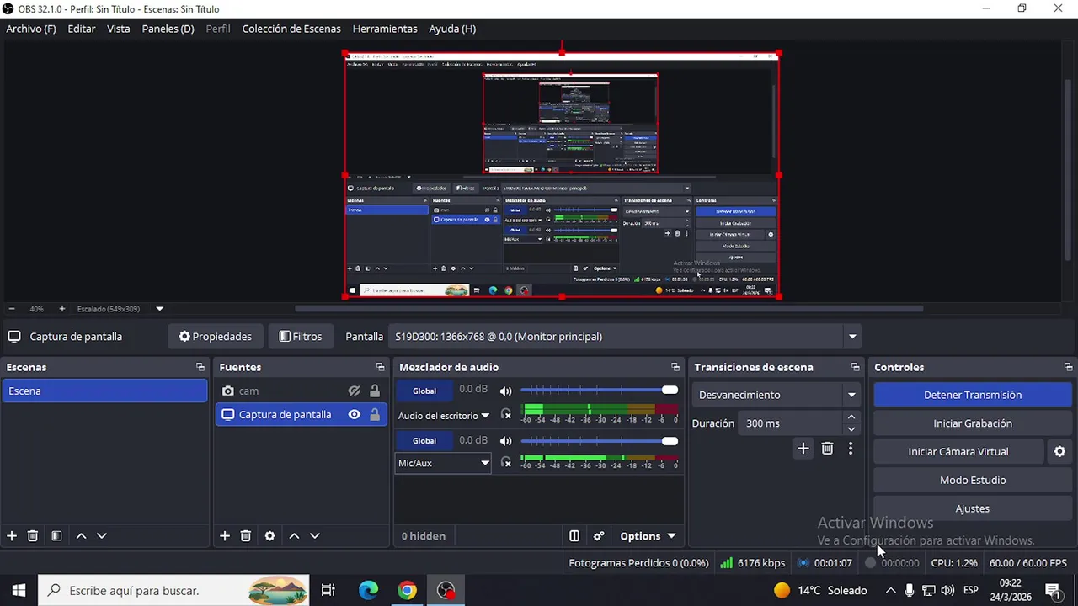The image size is (1078, 606).
Task: Decrease transition duration stepper
Action: pyautogui.click(x=851, y=429)
